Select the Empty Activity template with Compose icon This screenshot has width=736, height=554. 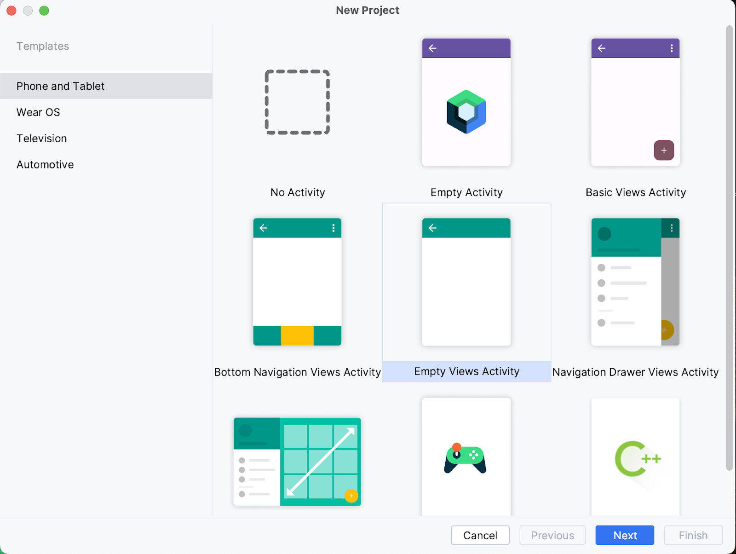point(466,102)
